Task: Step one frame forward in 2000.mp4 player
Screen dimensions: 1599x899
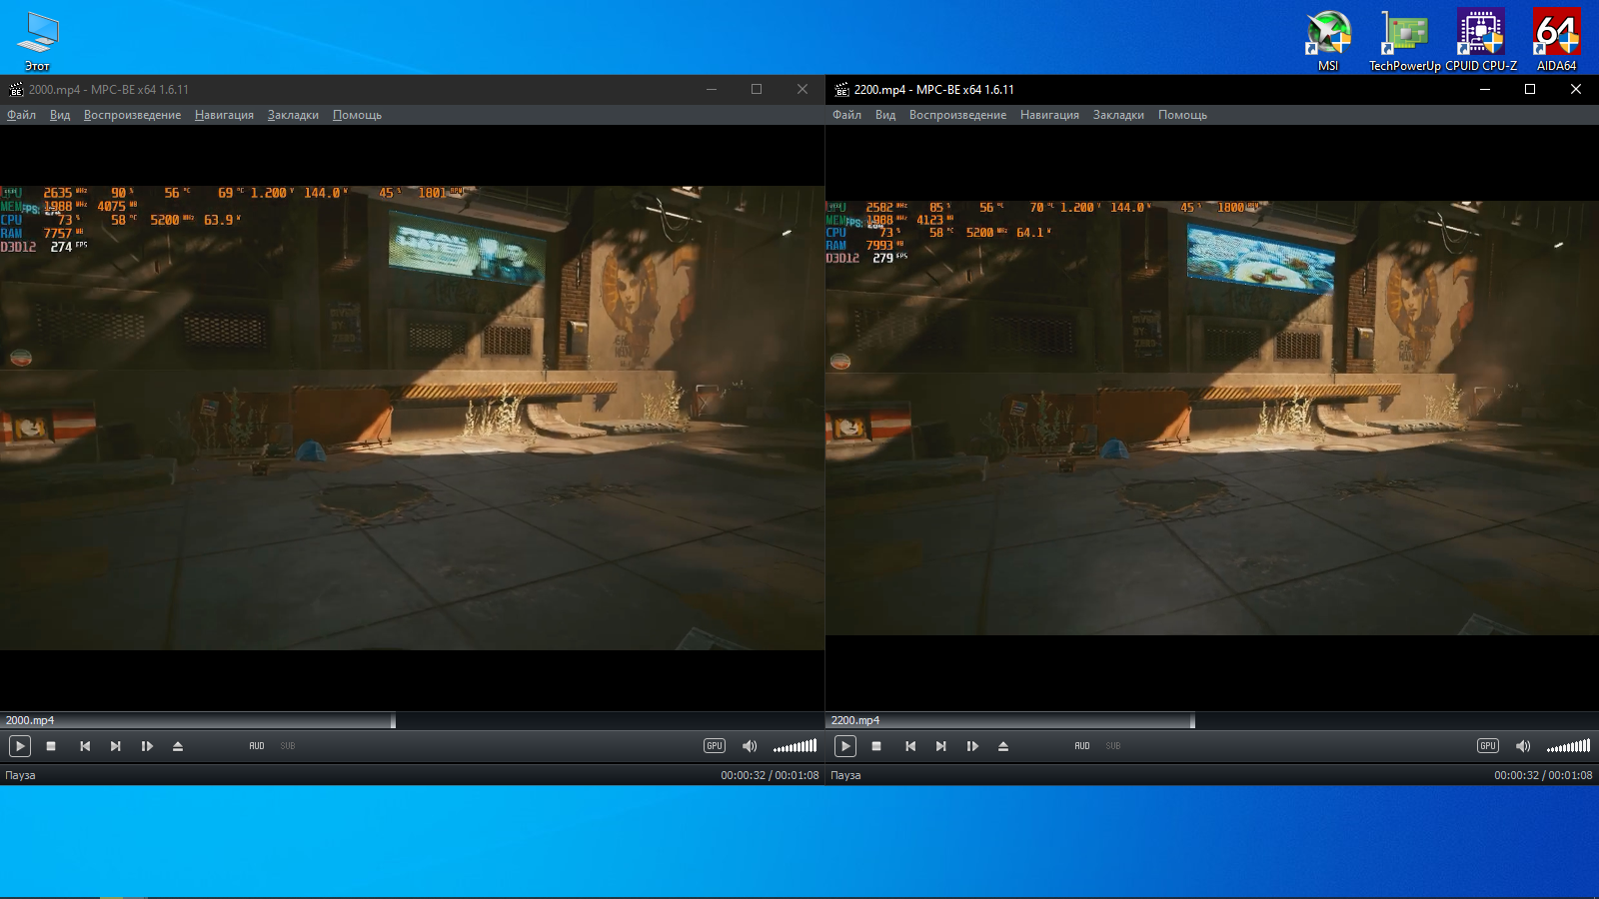Action: pyautogui.click(x=147, y=746)
